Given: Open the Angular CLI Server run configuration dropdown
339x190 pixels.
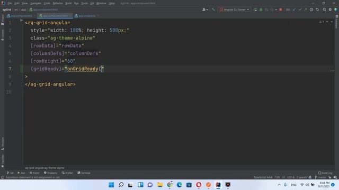Looking at the screenshot, I should (234, 9).
